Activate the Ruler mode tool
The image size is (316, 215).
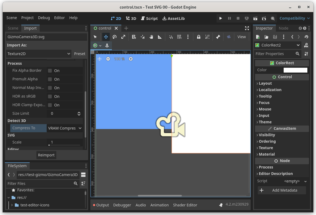pos(160,37)
